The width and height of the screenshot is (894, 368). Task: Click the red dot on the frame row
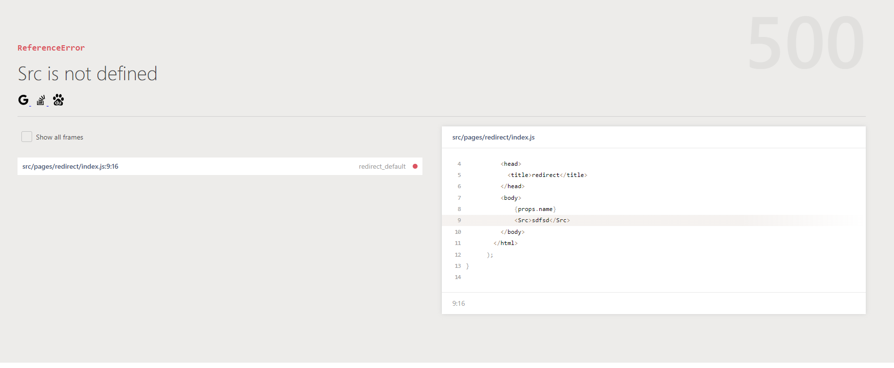point(415,166)
